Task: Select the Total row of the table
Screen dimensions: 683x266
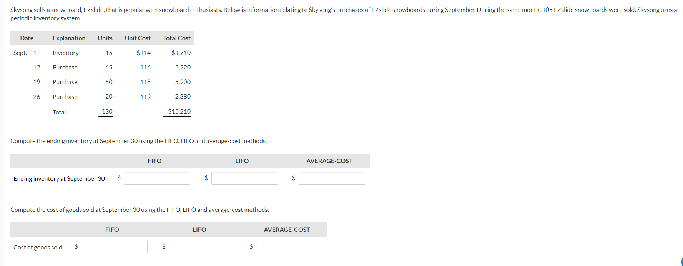Action: coord(59,112)
